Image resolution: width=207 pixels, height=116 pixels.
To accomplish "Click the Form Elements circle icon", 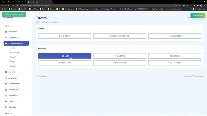I will (6, 84).
